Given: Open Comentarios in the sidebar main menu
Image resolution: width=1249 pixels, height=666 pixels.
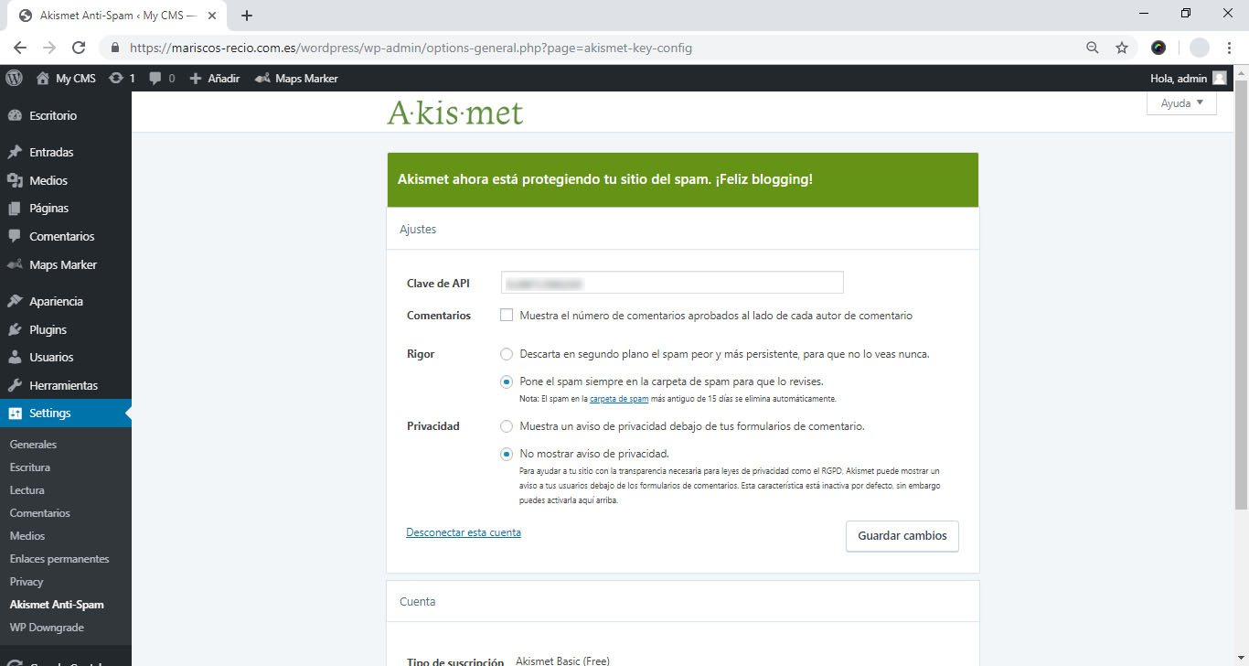Looking at the screenshot, I should [x=66, y=236].
